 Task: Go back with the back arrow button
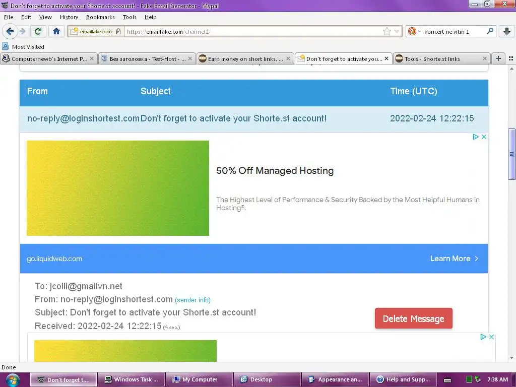pyautogui.click(x=10, y=31)
